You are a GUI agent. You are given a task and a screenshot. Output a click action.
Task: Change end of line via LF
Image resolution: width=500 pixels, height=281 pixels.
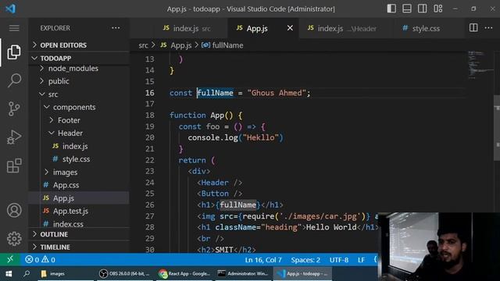tap(361, 260)
